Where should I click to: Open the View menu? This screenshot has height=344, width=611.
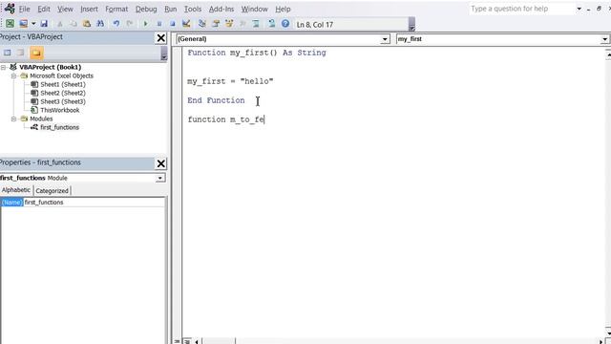pos(65,9)
